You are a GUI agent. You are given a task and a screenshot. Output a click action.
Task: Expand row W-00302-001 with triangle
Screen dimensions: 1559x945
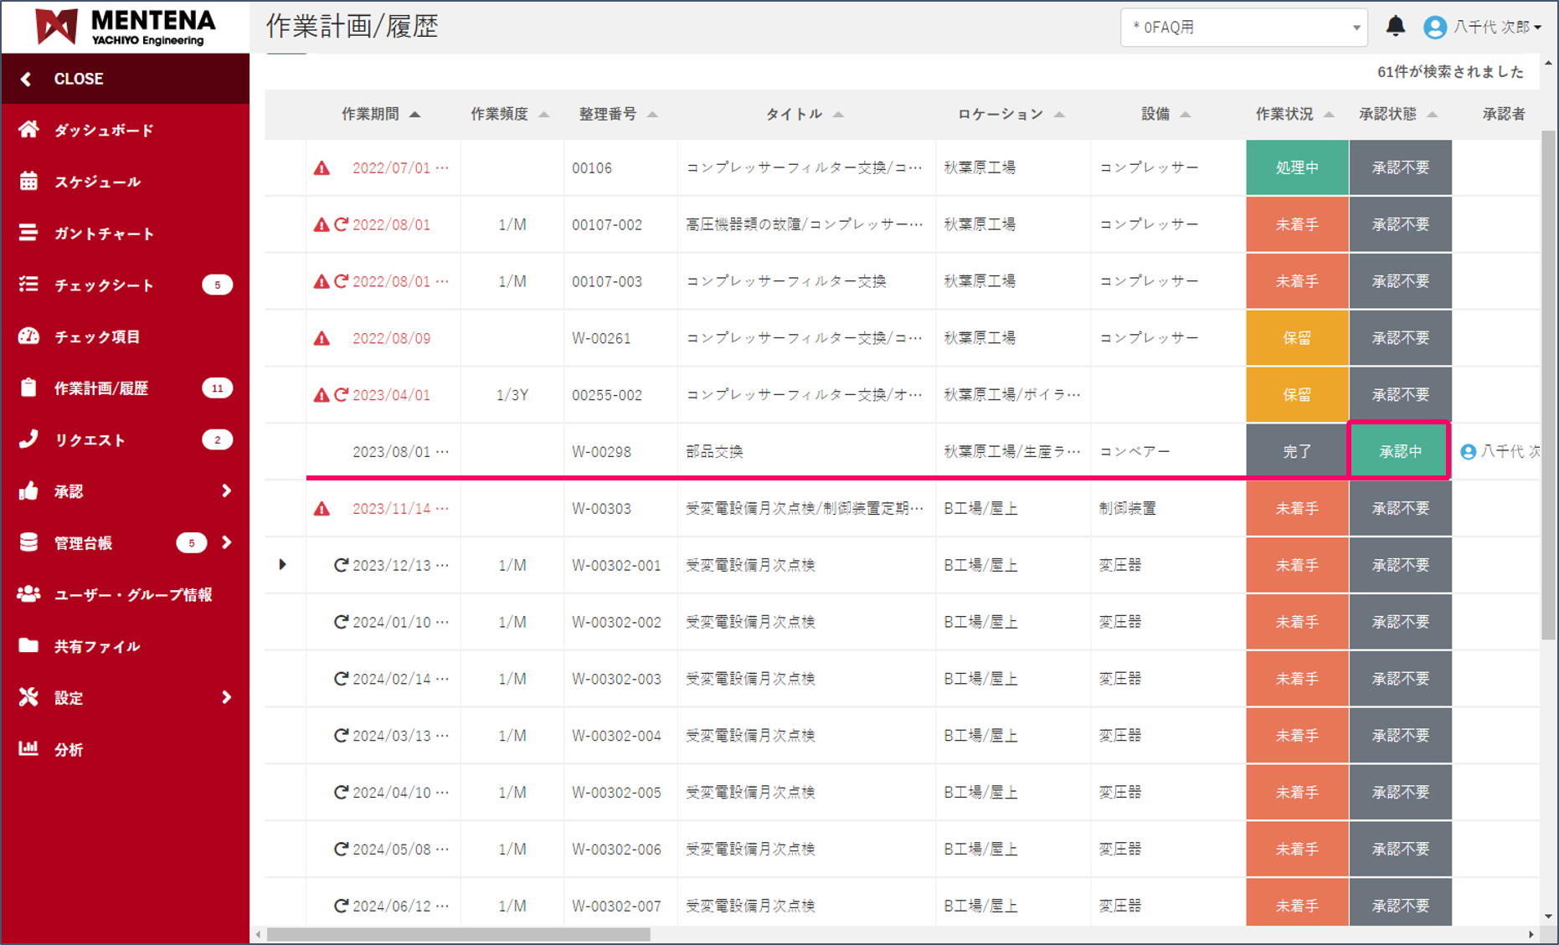click(283, 565)
